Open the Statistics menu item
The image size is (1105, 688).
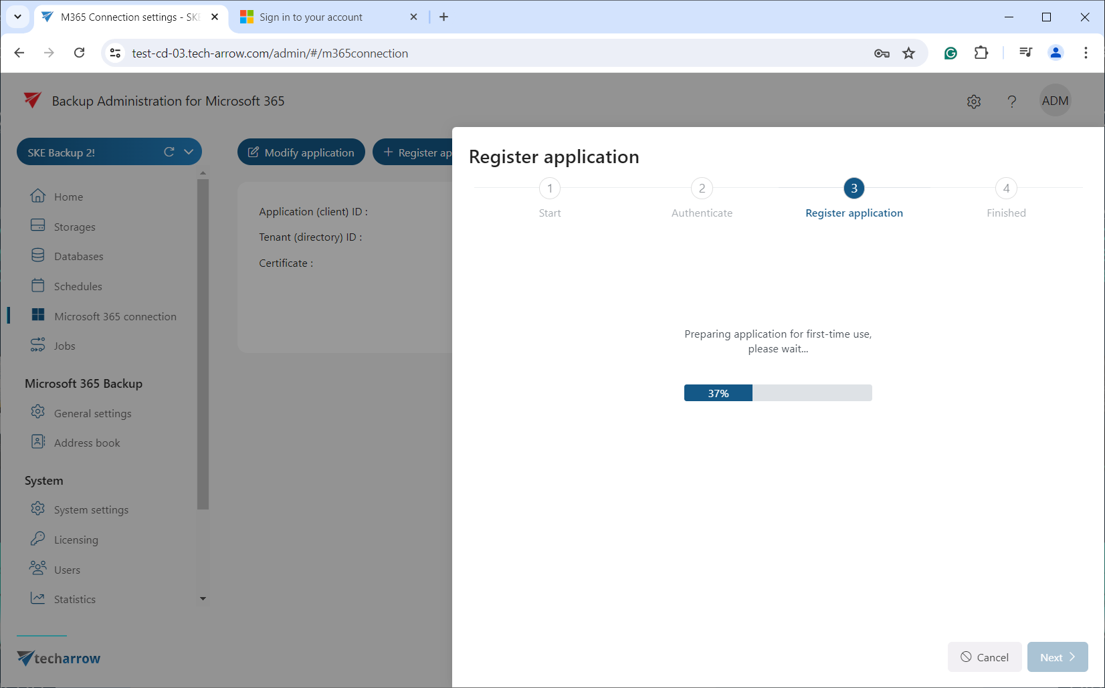[75, 599]
